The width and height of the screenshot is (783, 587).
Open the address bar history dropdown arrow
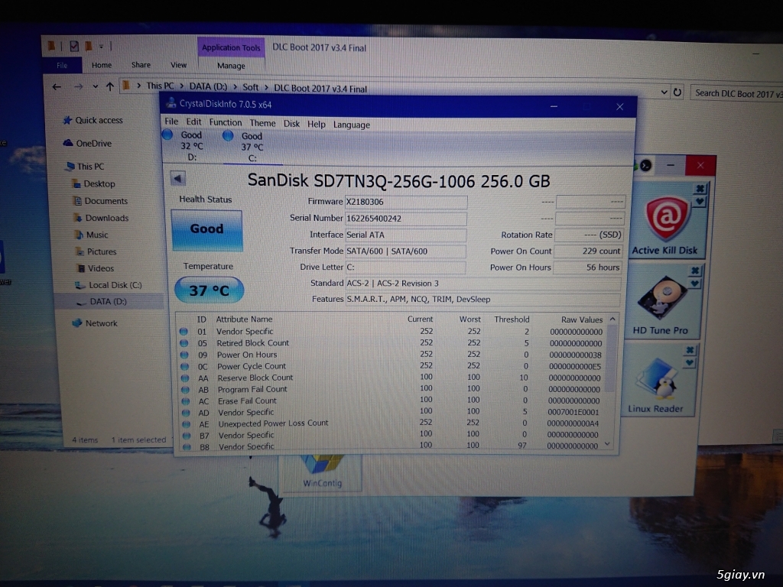[663, 91]
